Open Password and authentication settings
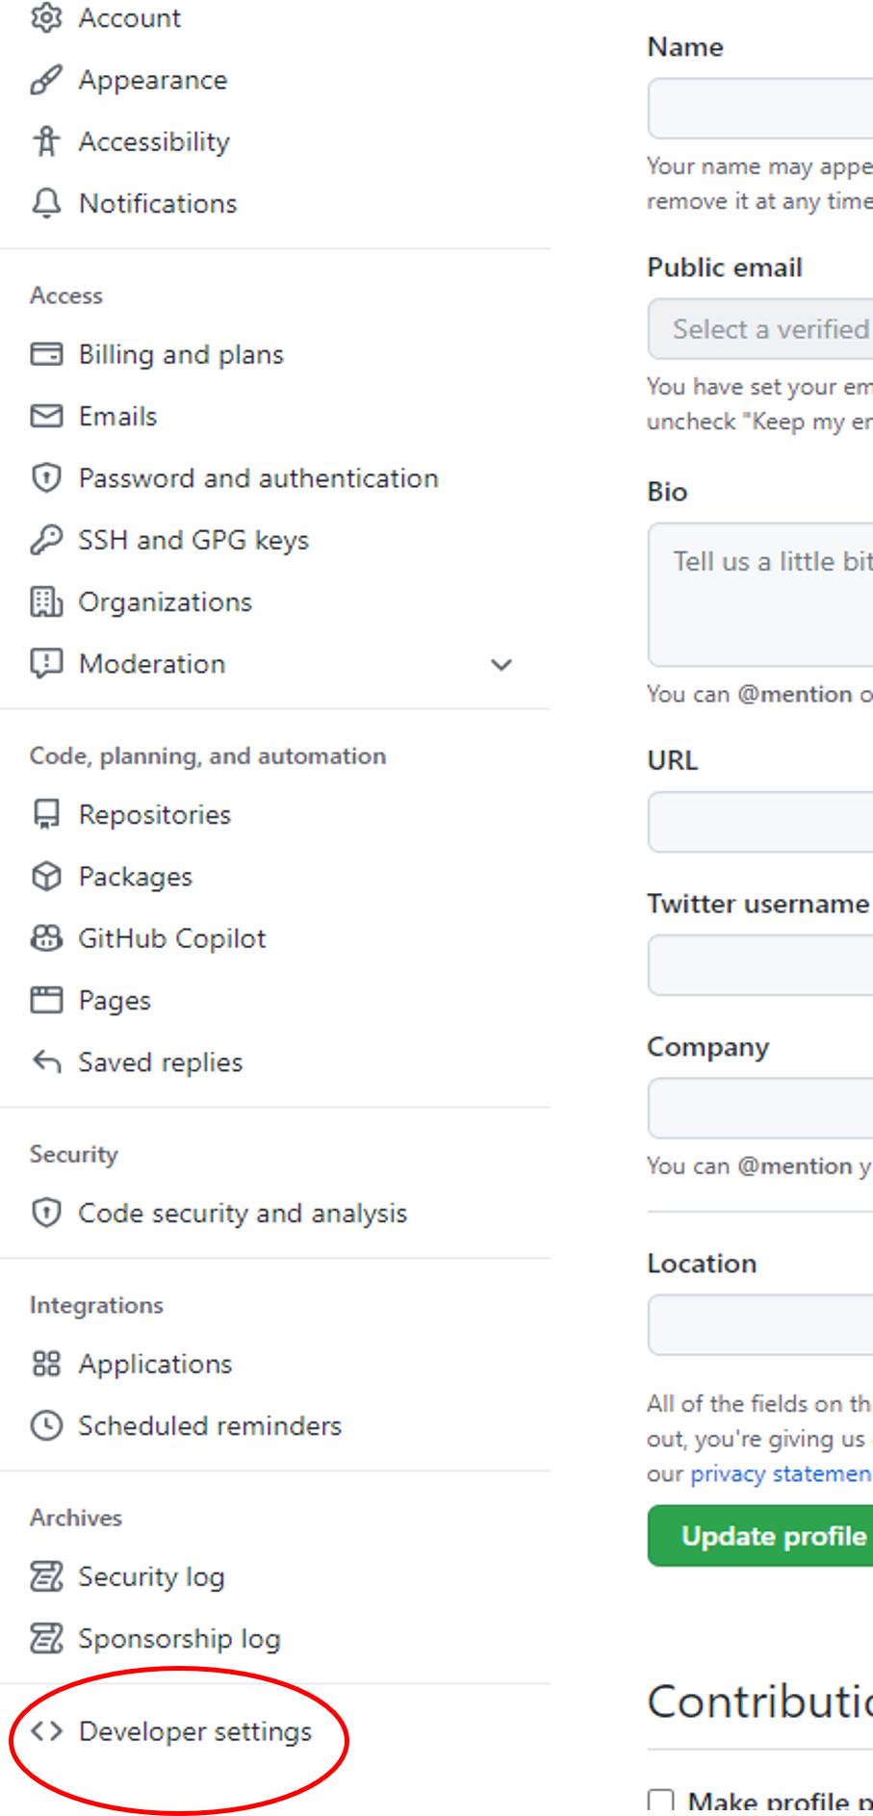Image resolution: width=873 pixels, height=1816 pixels. pos(258,478)
